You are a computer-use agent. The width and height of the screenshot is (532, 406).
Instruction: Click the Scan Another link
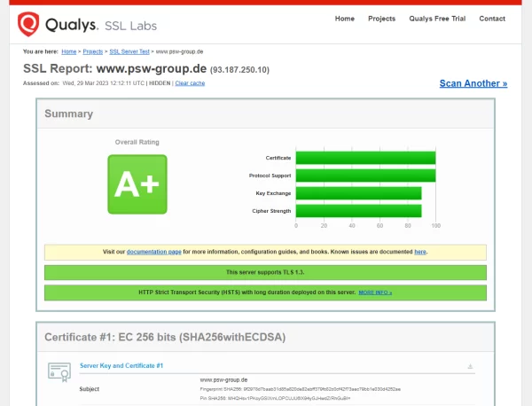point(473,83)
